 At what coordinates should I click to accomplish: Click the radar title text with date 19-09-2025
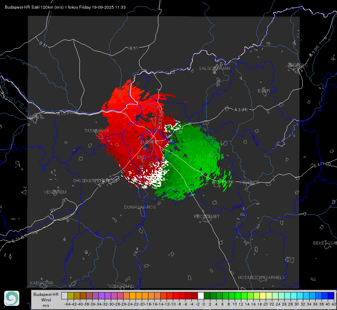pyautogui.click(x=65, y=7)
